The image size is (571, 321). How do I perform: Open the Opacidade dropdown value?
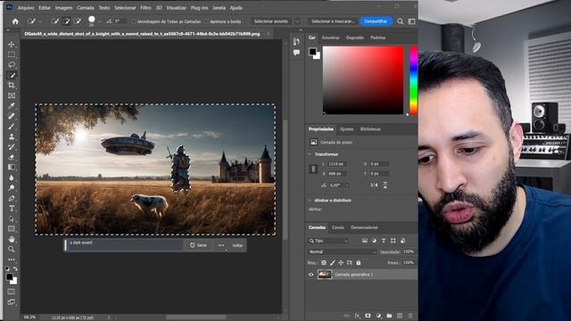coord(409,251)
